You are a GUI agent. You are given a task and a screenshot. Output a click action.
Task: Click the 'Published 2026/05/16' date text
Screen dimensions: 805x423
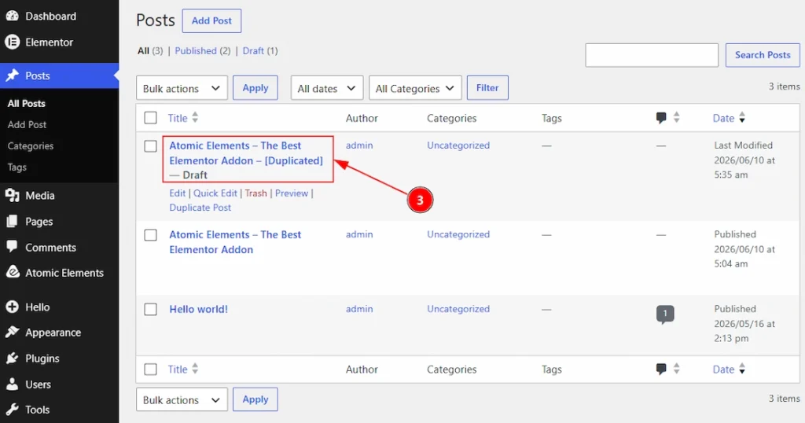point(744,323)
